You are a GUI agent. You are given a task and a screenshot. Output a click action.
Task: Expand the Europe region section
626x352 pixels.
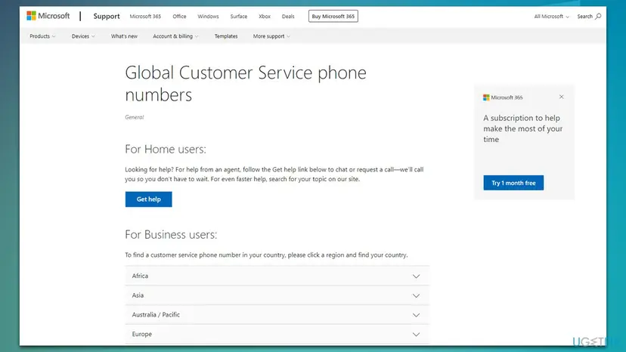click(277, 334)
